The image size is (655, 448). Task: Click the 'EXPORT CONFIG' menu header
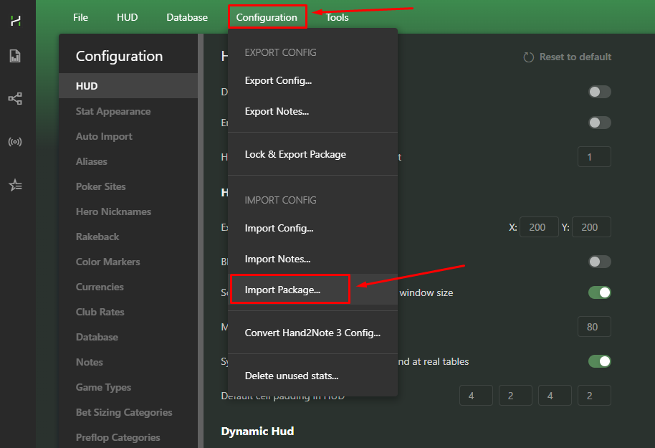tap(280, 52)
